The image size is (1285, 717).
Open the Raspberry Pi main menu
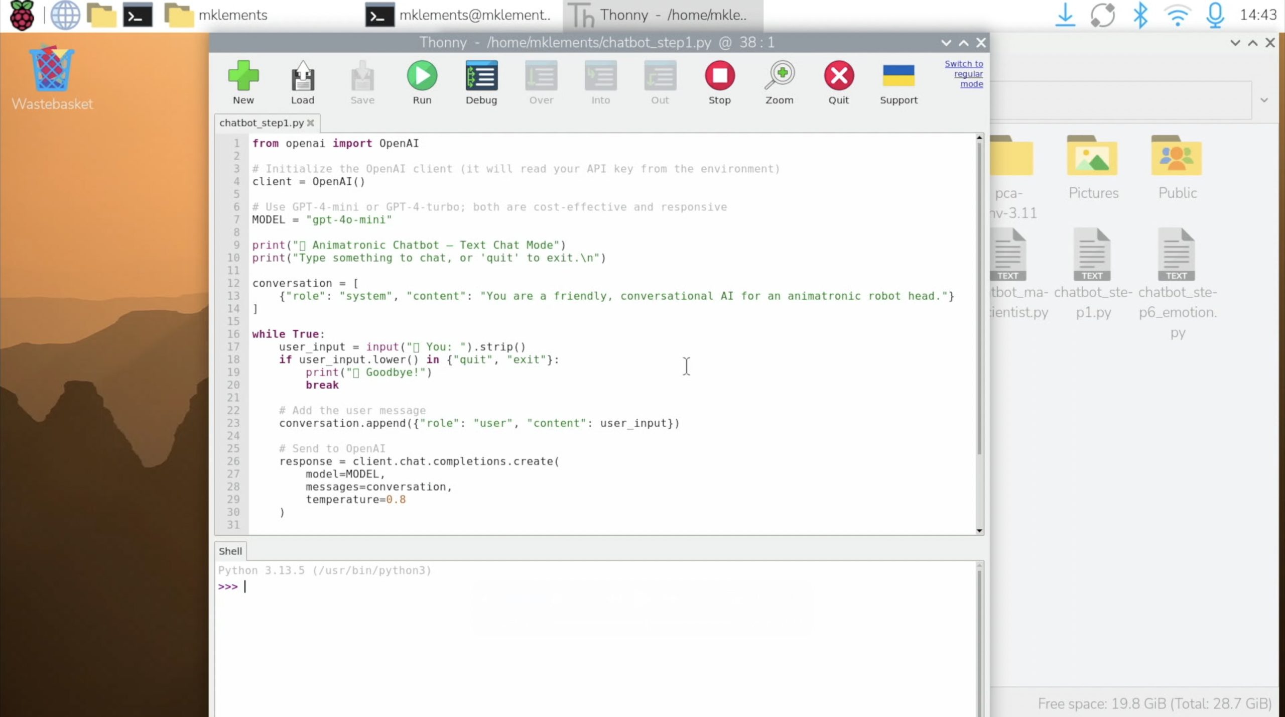pyautogui.click(x=21, y=15)
